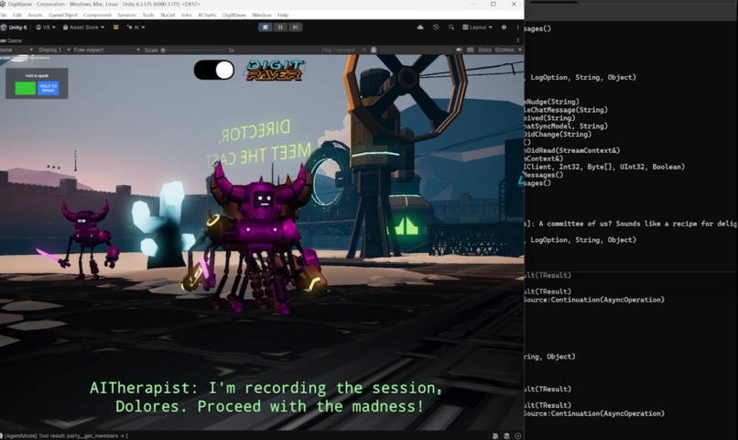
Task: Open the Edit menu
Action: (x=17, y=15)
